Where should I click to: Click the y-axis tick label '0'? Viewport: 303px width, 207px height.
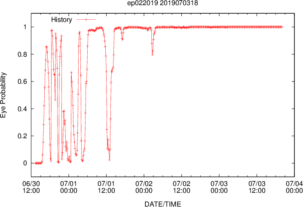tap(25, 163)
